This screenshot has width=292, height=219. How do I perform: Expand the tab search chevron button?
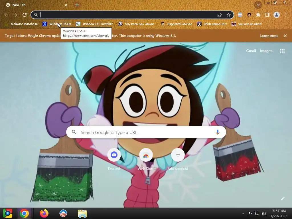[x=258, y=5]
